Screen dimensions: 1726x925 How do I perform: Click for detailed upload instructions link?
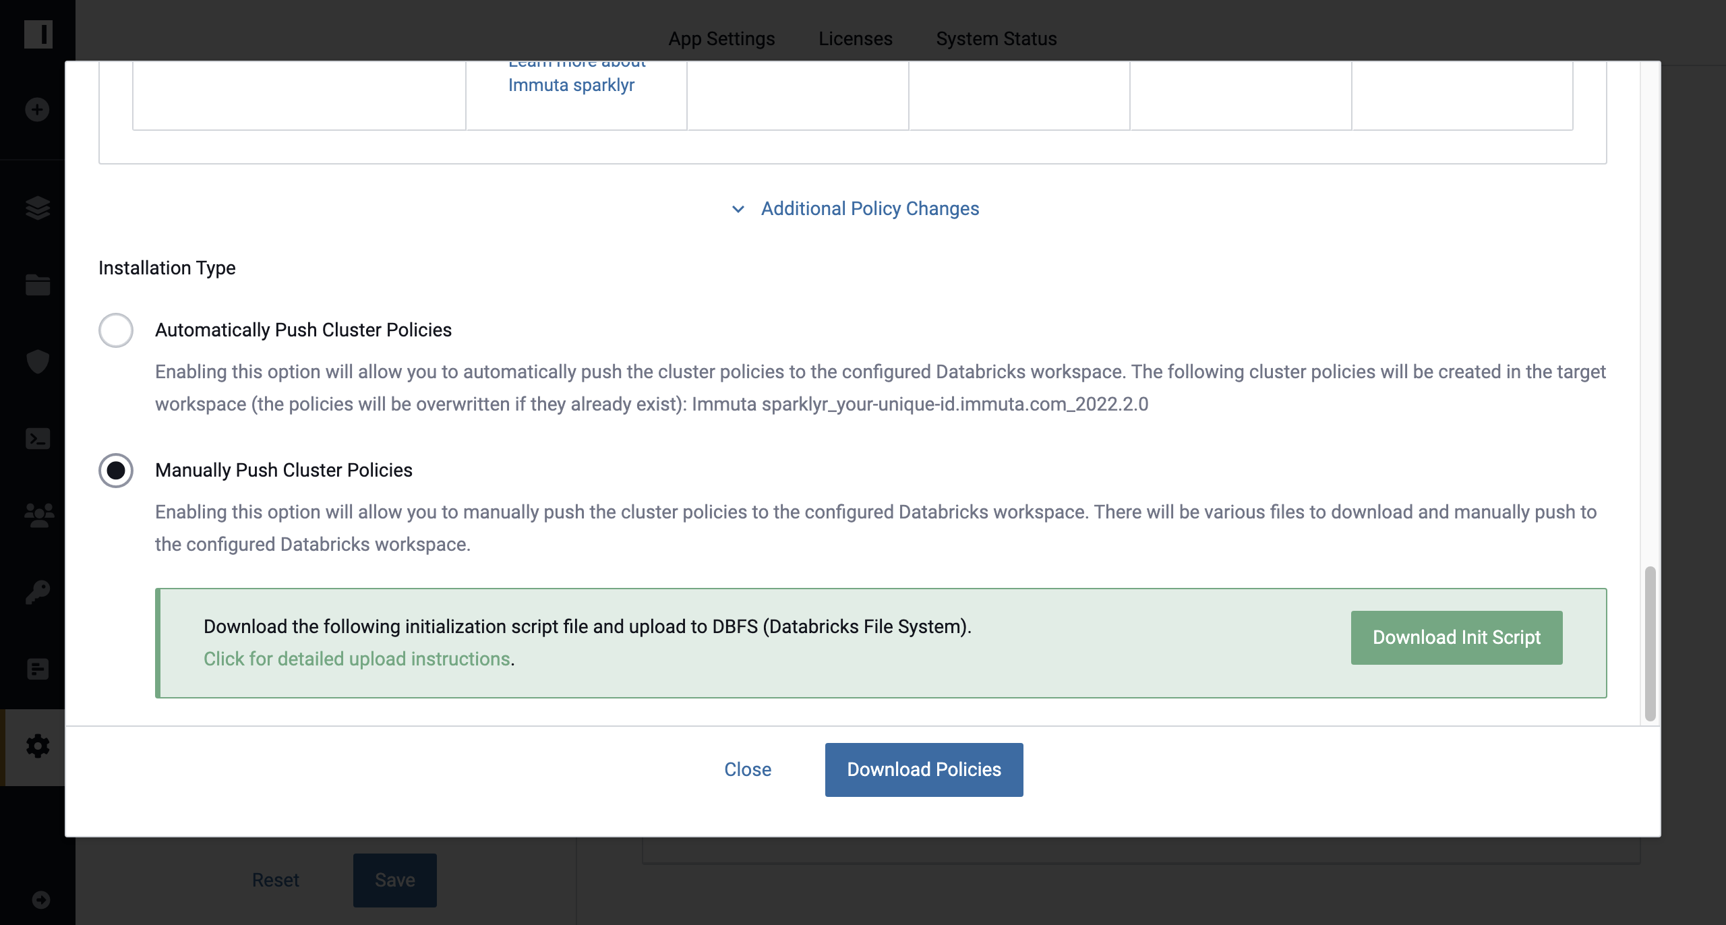pyautogui.click(x=356, y=658)
